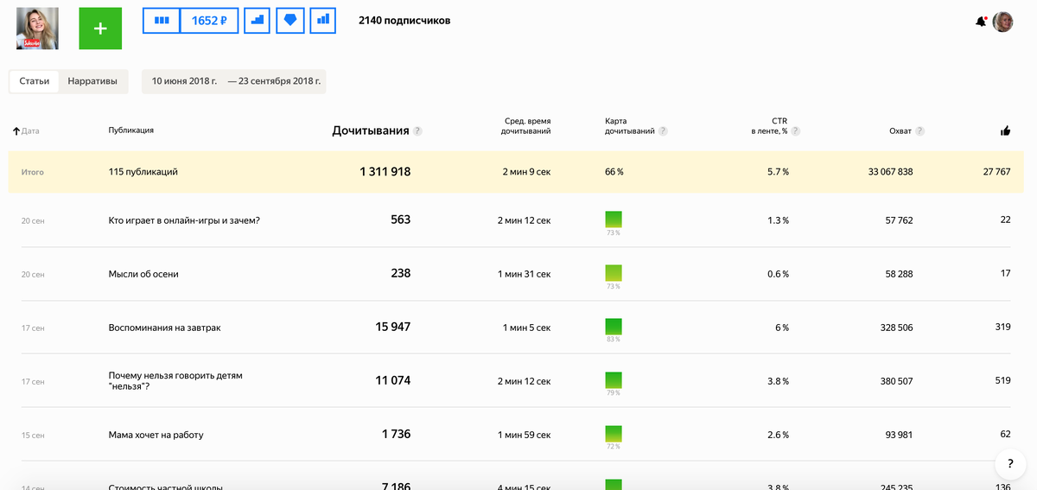
Task: Click the cards icon button
Action: 161,21
